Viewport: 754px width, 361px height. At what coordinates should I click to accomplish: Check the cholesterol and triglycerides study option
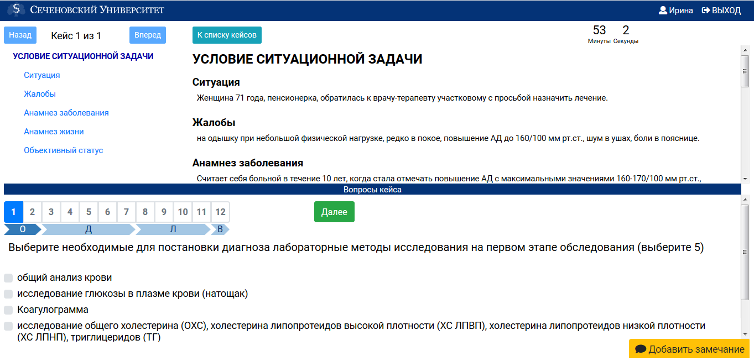8,326
